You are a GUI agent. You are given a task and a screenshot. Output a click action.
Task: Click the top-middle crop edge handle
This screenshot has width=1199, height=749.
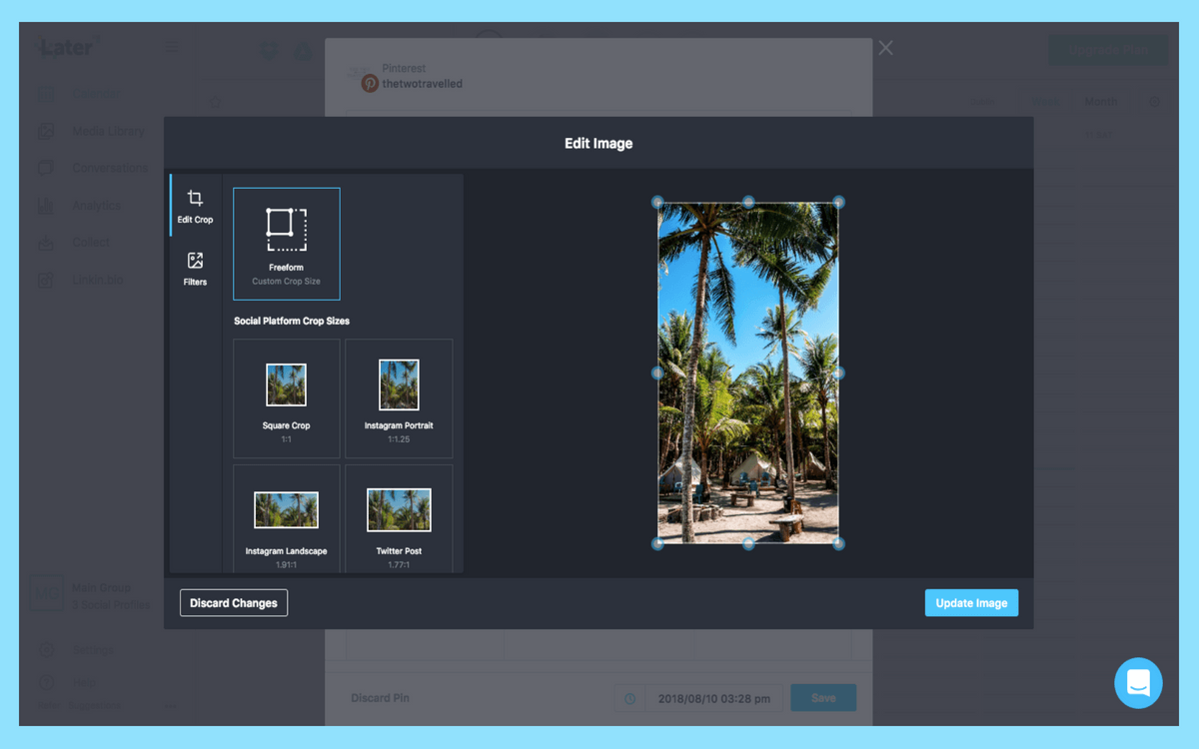(748, 202)
